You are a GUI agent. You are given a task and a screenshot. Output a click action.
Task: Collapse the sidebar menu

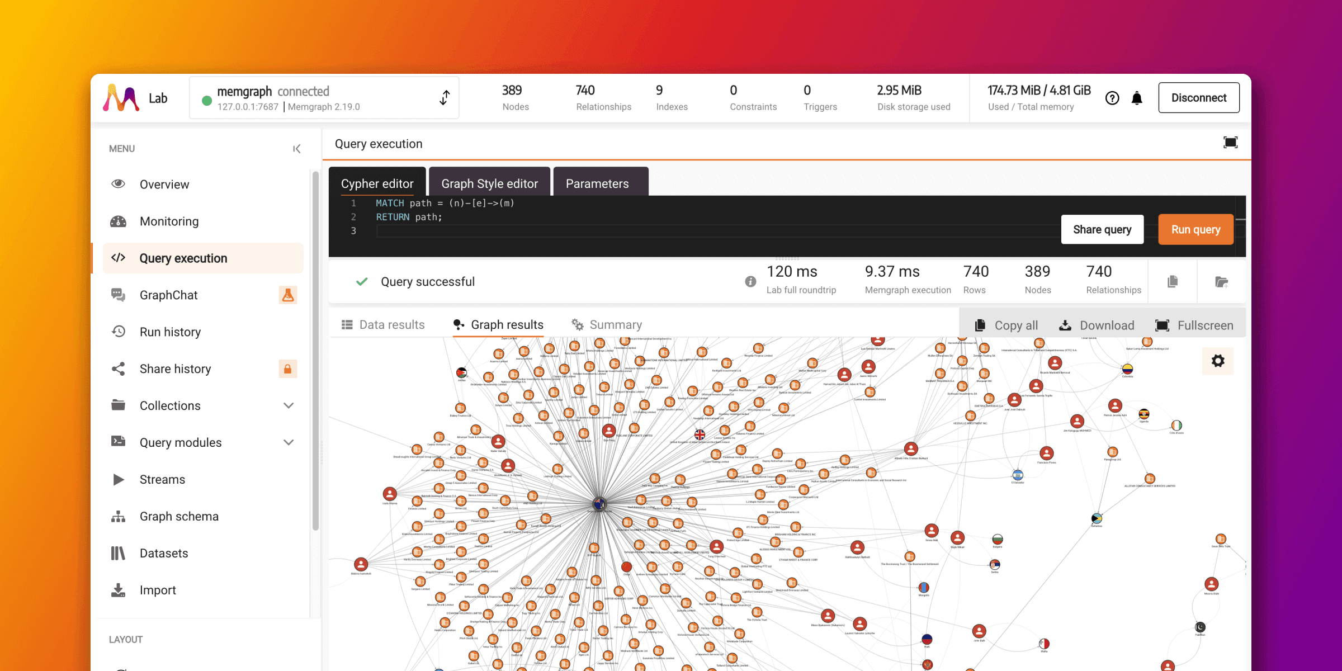(296, 149)
